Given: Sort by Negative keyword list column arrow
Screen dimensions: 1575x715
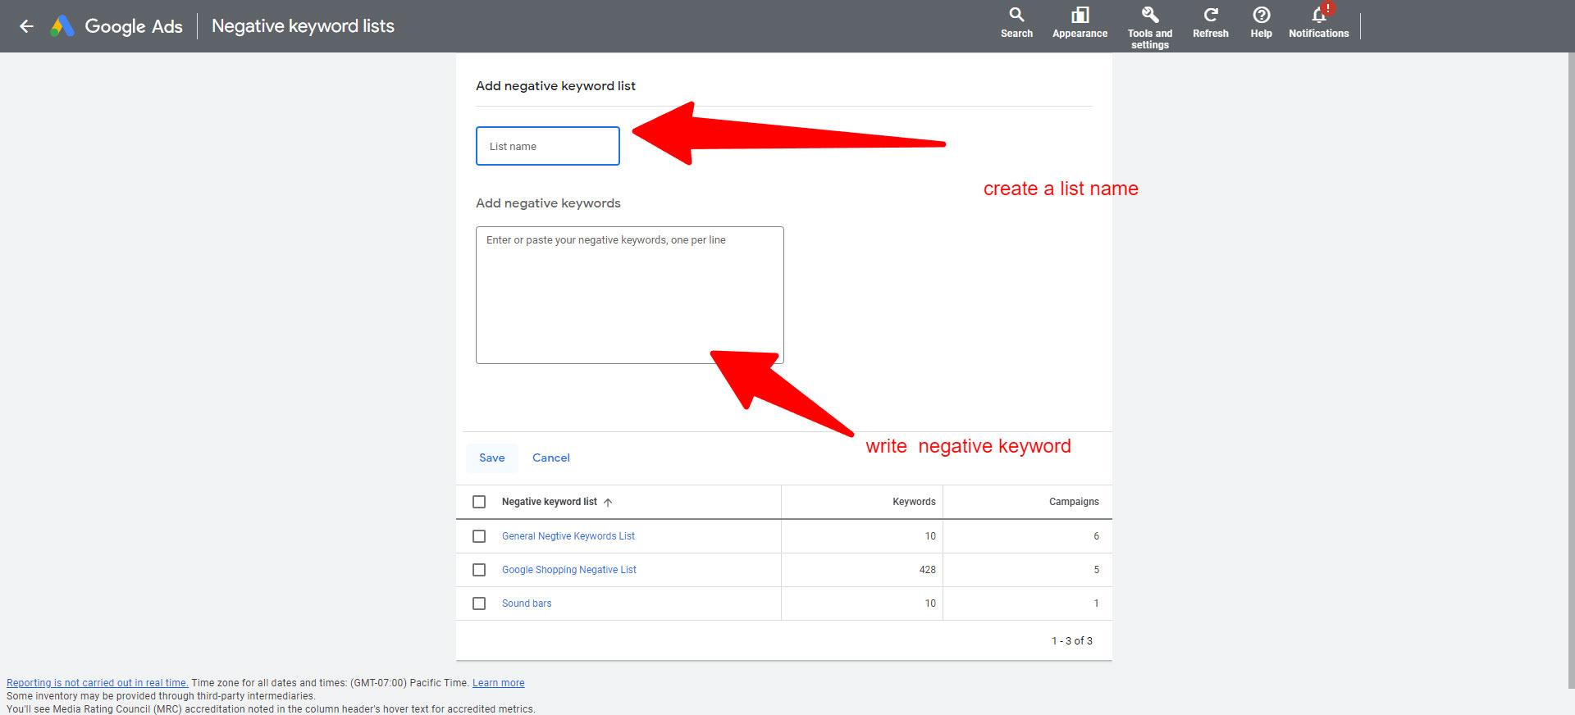Looking at the screenshot, I should 608,502.
